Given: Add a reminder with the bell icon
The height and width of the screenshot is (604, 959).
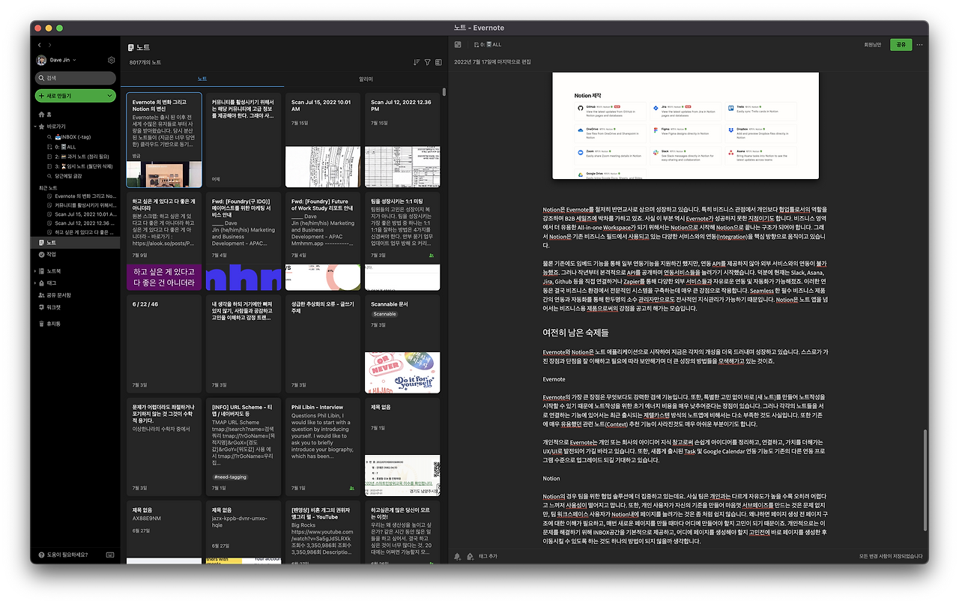Looking at the screenshot, I should [x=458, y=556].
